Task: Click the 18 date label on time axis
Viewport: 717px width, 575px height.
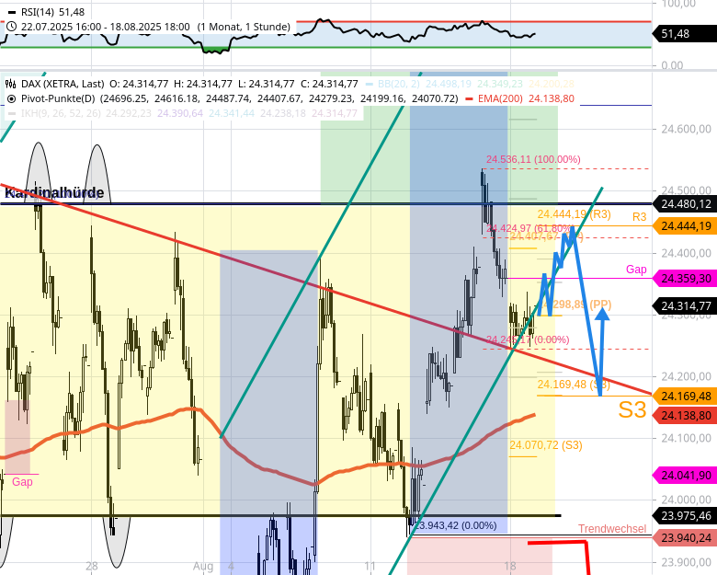Action: point(510,567)
